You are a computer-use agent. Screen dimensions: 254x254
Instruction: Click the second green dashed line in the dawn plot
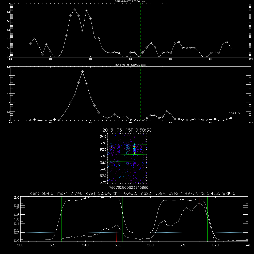(x=140, y=30)
